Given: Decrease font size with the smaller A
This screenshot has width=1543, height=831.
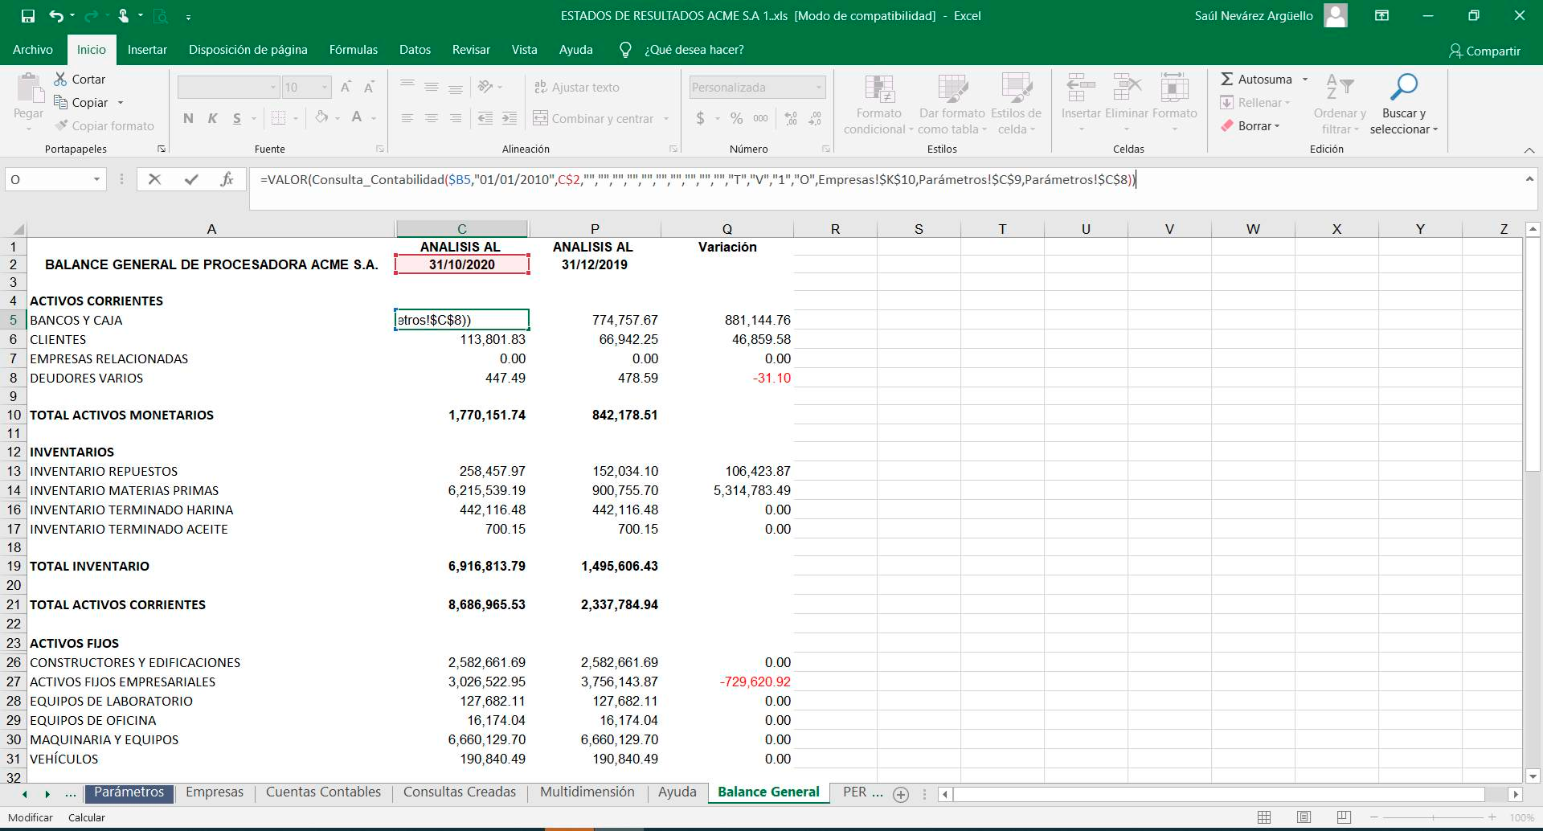Looking at the screenshot, I should pos(370,88).
